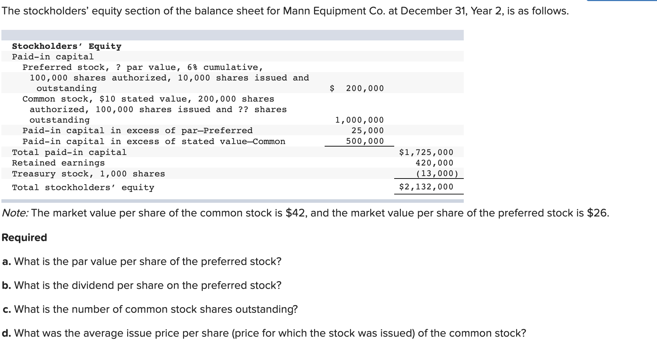Select question a about preferred par value
657x343 pixels.
[142, 261]
